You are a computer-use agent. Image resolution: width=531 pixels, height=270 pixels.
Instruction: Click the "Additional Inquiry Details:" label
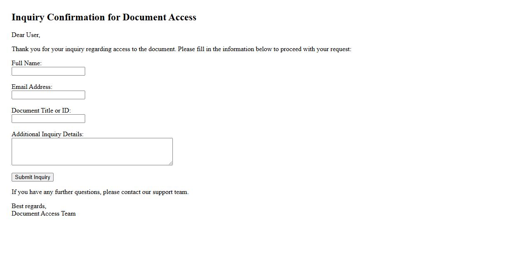click(x=47, y=134)
